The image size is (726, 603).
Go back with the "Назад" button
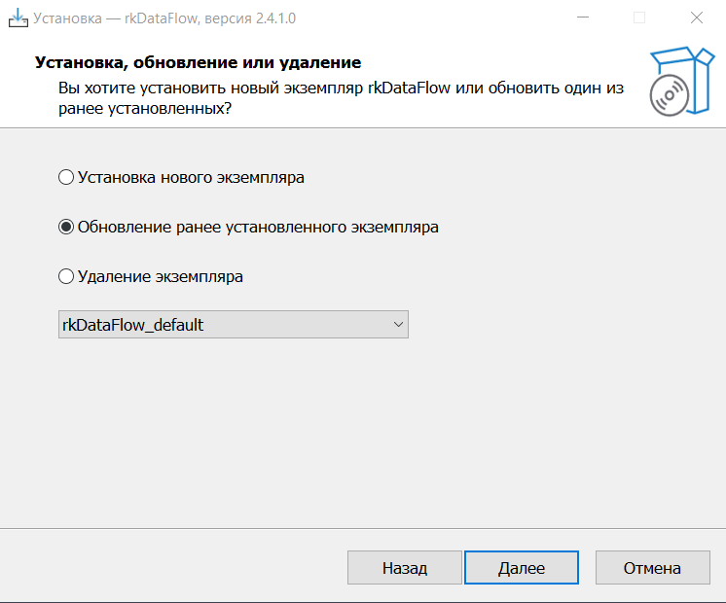point(404,568)
